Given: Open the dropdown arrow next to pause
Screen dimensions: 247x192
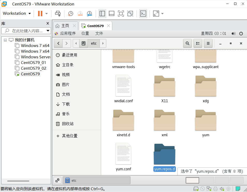Looking at the screenshot, I should [47, 13].
